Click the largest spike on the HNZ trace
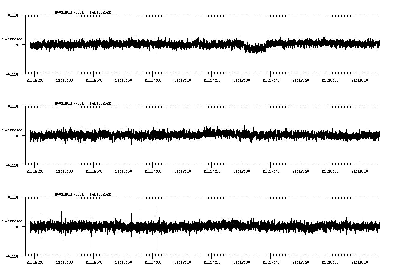 pos(158,228)
